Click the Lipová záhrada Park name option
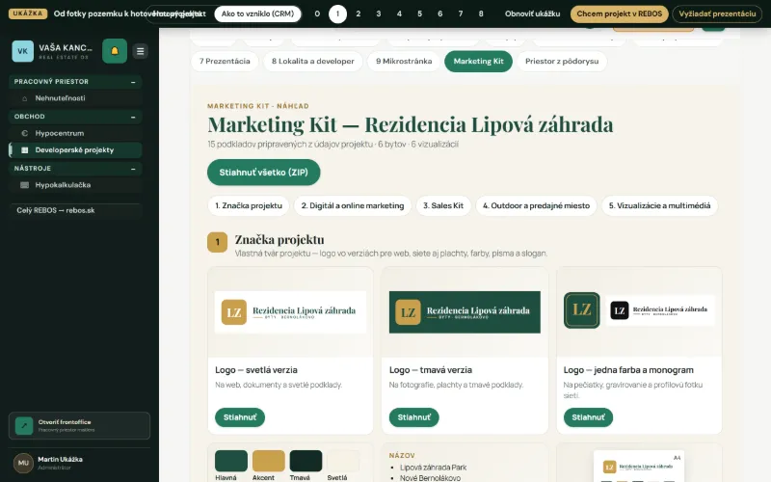The height and width of the screenshot is (482, 771). click(x=433, y=468)
